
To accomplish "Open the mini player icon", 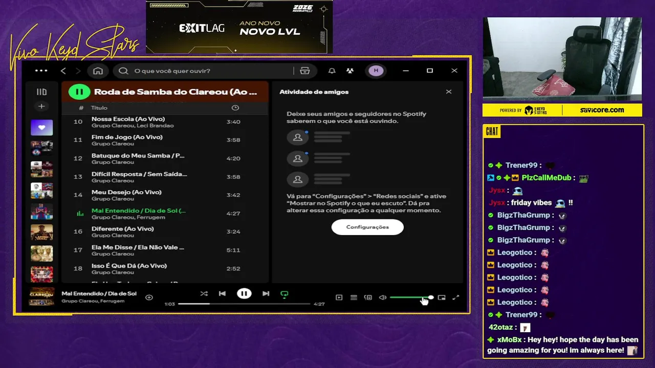I will [x=442, y=297].
